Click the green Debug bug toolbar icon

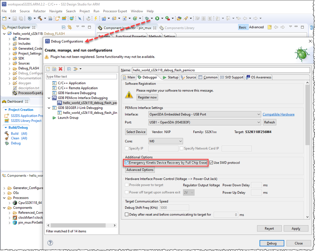click(x=147, y=19)
